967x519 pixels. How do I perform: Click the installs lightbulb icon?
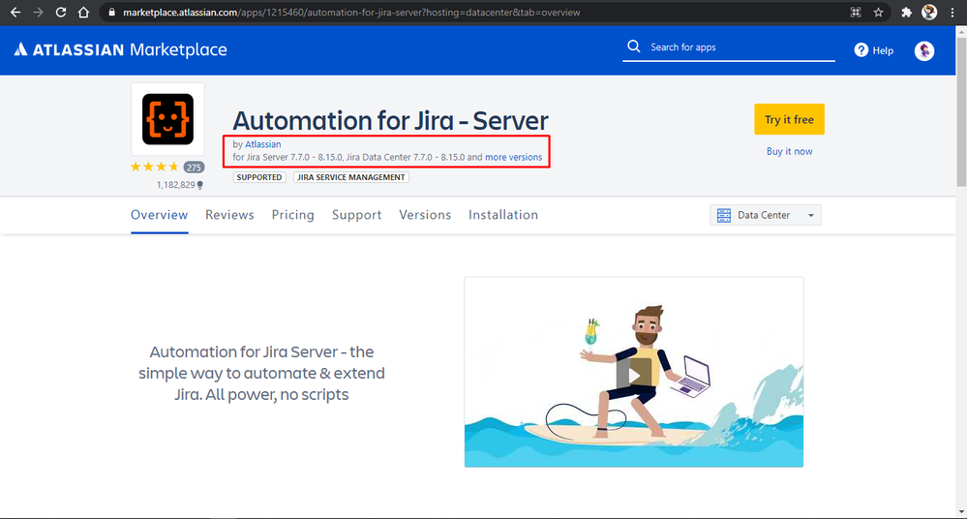199,185
